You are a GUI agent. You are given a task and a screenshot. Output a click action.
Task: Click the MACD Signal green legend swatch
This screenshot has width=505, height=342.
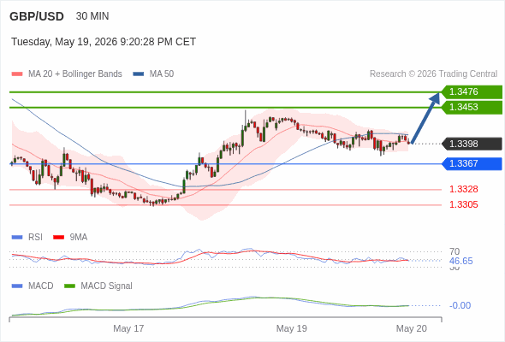(69, 286)
